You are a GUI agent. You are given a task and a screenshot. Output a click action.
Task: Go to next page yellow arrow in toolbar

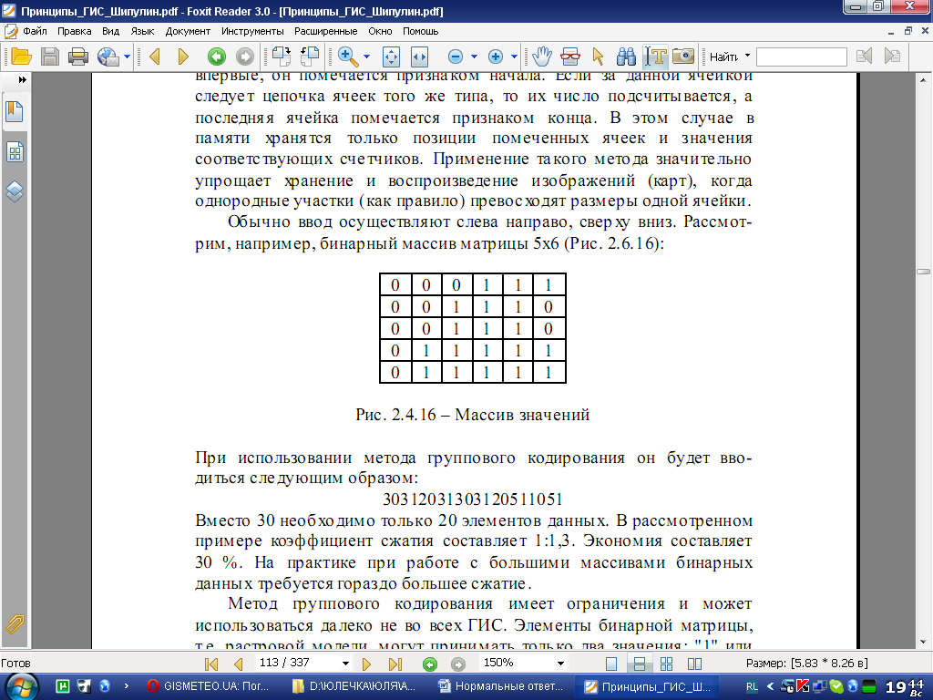(182, 57)
